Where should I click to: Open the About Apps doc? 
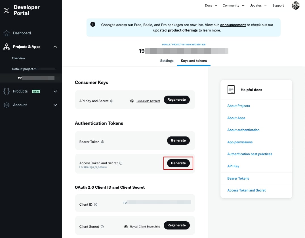click(236, 118)
